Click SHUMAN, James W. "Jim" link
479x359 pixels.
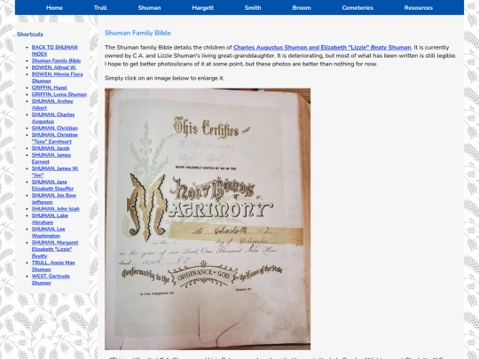tap(55, 172)
